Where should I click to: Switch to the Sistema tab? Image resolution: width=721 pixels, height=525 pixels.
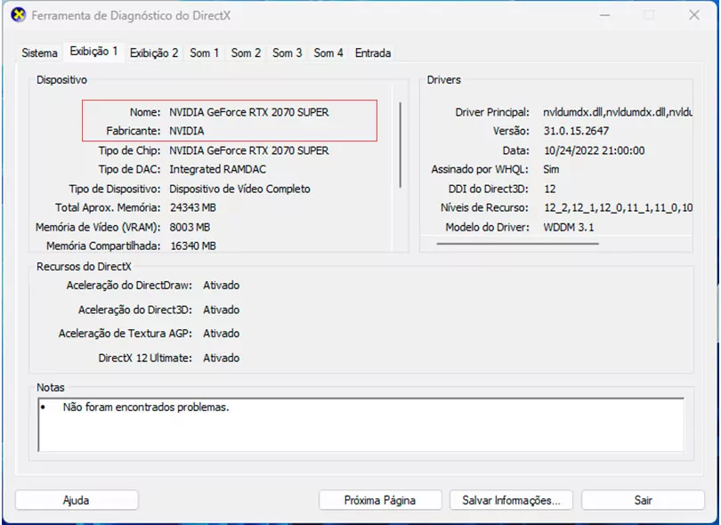[40, 53]
